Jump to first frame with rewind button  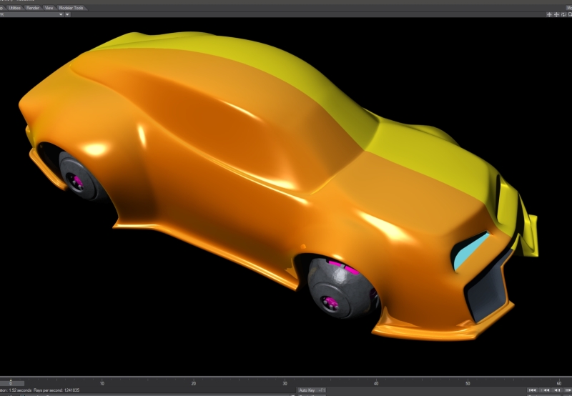tap(533, 390)
